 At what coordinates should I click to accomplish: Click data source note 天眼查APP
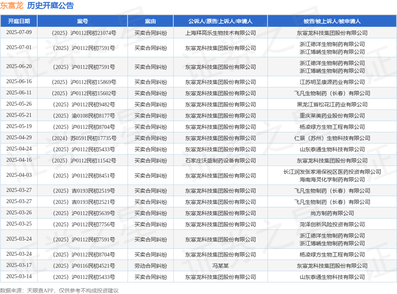pos(40,291)
